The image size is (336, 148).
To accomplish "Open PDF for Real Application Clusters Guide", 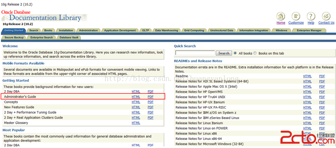I will [x=151, y=118].
